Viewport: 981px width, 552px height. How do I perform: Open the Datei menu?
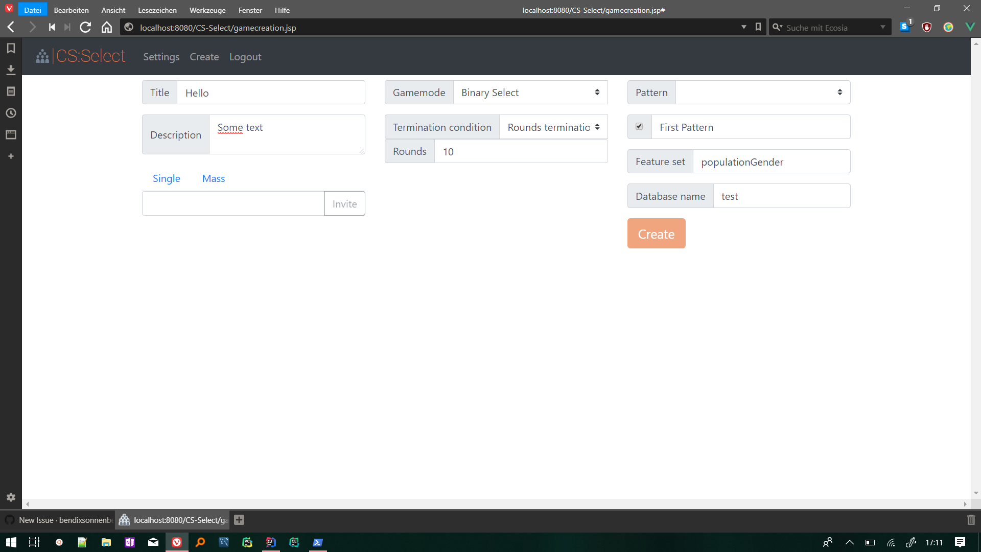pyautogui.click(x=32, y=10)
